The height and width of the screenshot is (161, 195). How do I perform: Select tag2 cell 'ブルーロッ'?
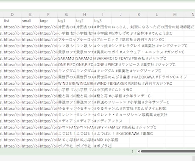85,39
